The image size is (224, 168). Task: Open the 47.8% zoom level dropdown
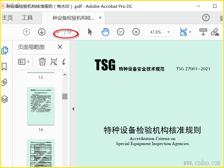click(x=169, y=32)
